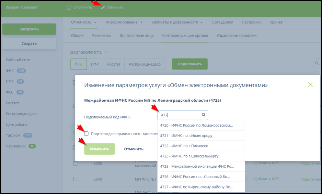Click the ФНС counter badge 209
The height and width of the screenshot is (194, 322).
click(21, 71)
